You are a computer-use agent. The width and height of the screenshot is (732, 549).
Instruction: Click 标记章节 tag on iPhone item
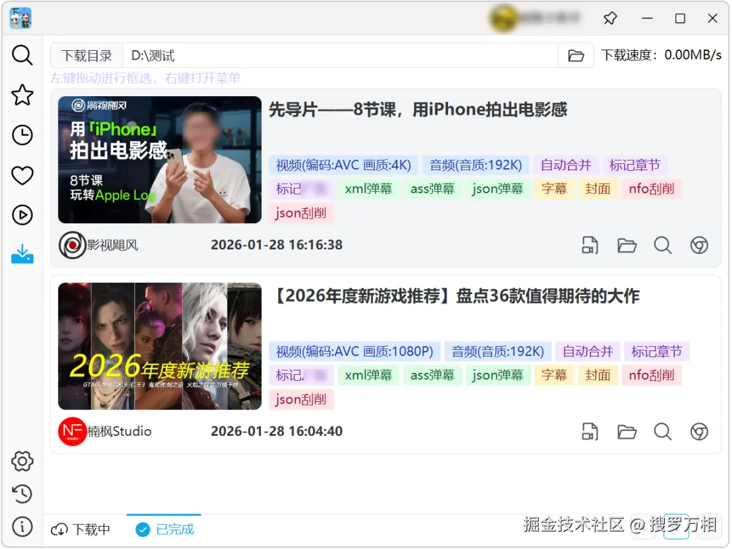coord(635,165)
